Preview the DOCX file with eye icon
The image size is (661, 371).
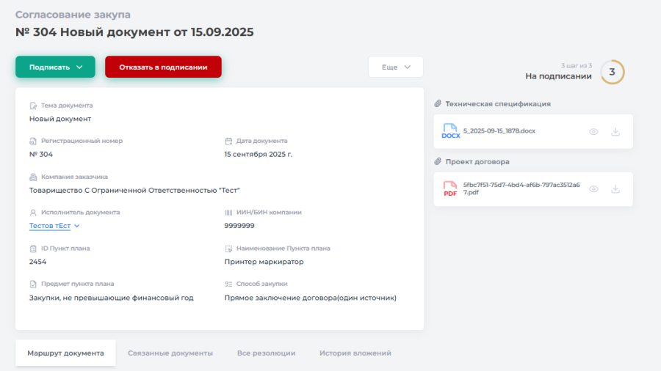(x=593, y=132)
